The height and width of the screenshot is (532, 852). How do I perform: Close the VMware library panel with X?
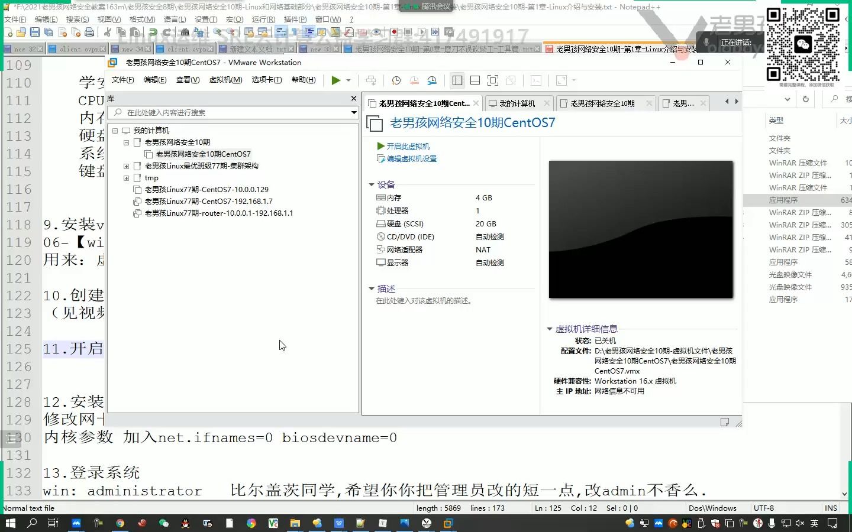354,99
